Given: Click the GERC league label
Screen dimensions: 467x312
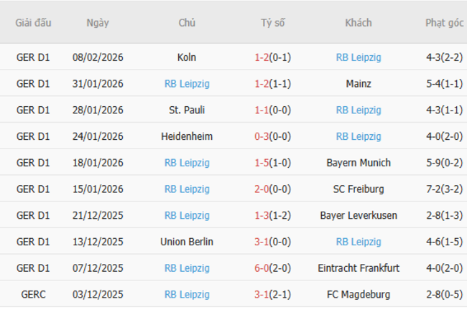Looking at the screenshot, I should coord(33,294).
